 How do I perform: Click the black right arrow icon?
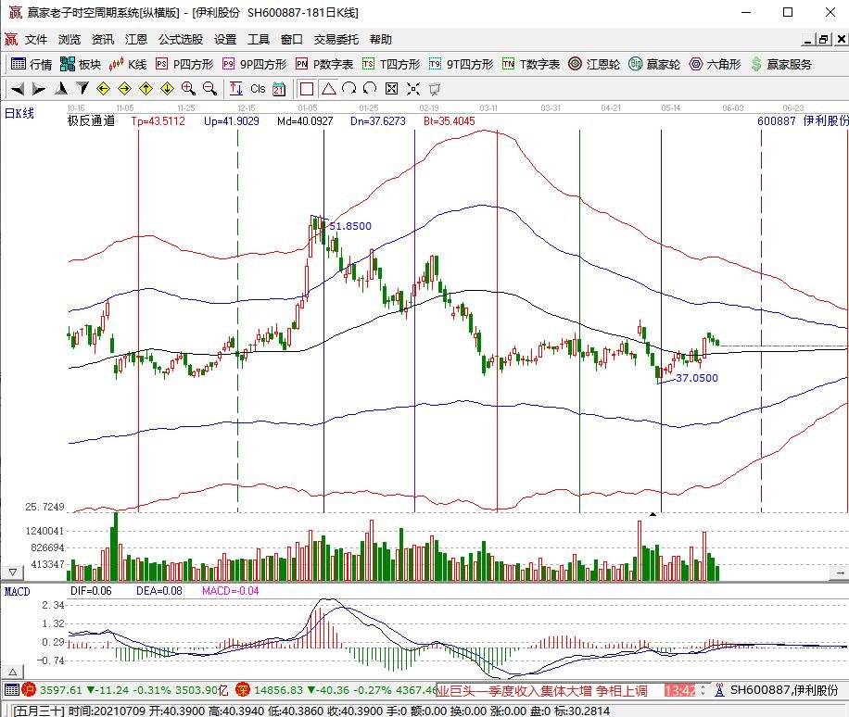[38, 89]
